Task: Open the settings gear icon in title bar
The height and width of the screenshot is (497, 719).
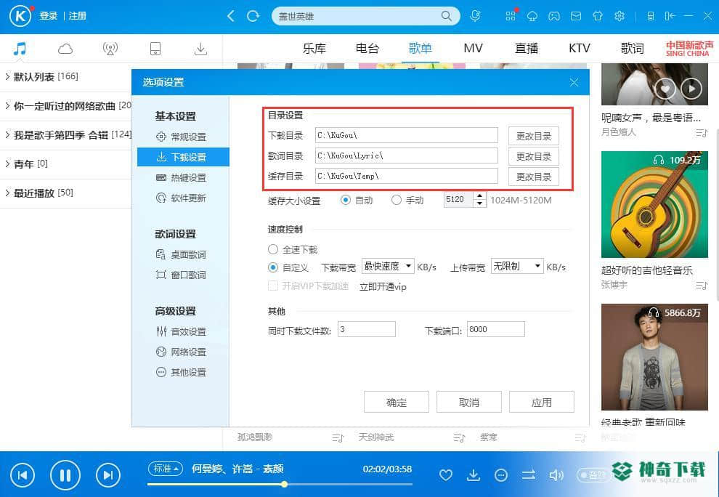Action: (620, 16)
